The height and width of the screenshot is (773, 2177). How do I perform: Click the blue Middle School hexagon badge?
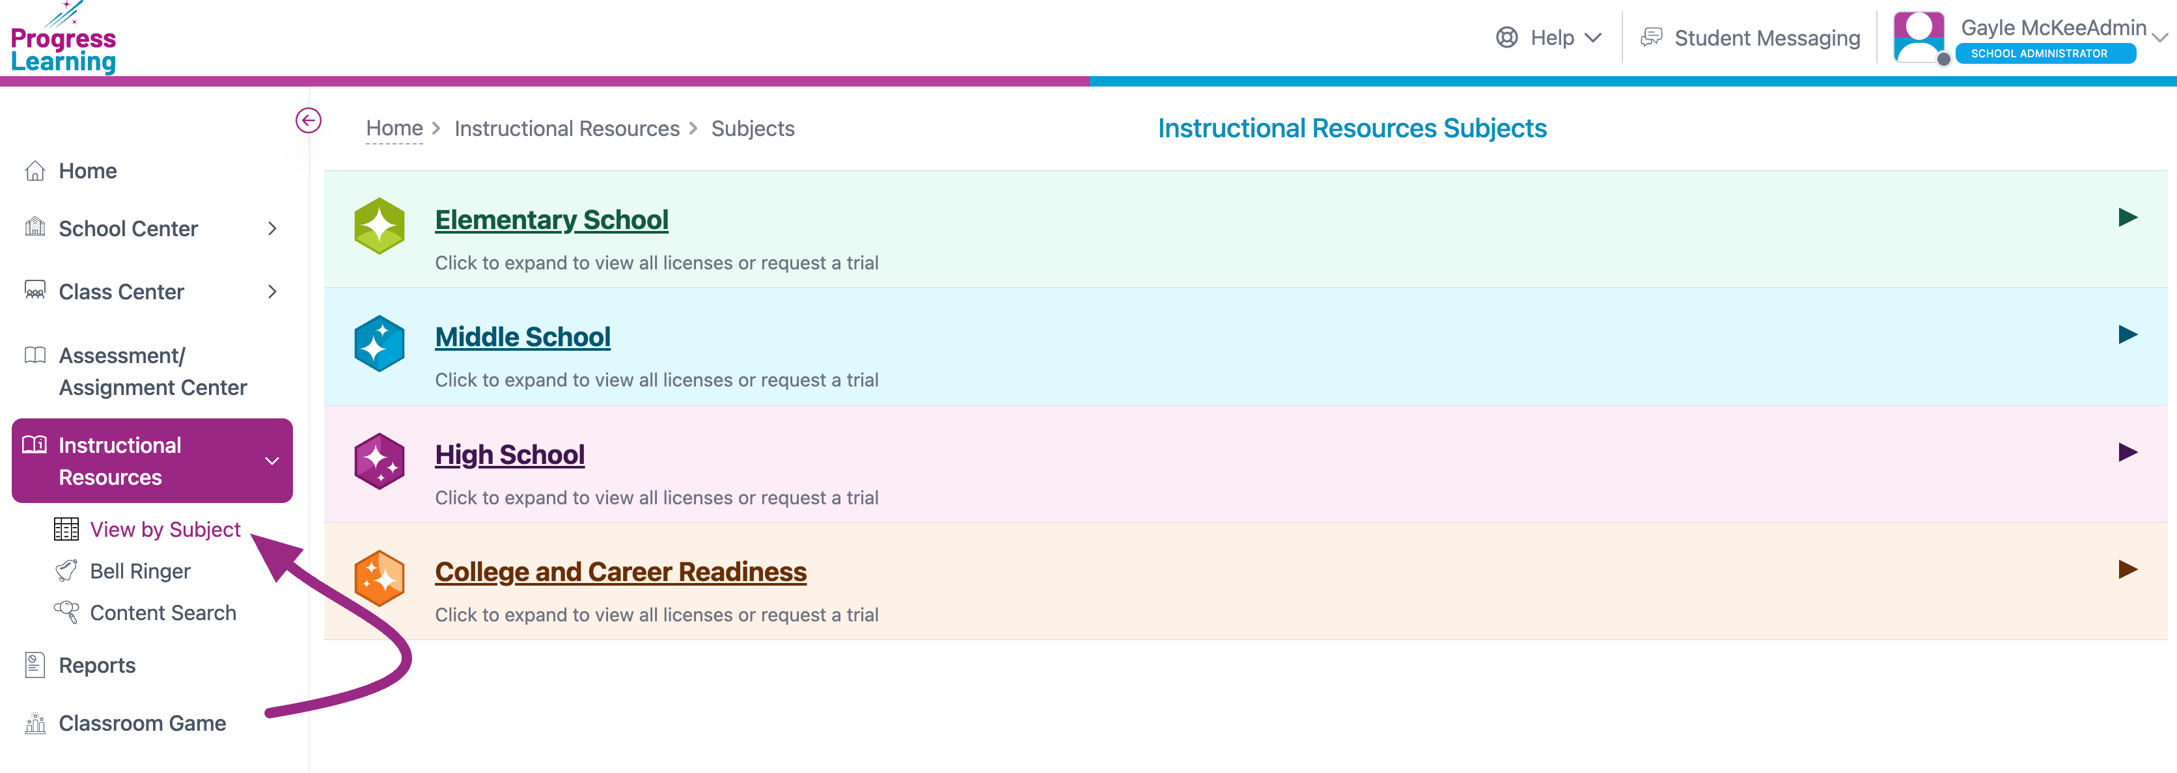click(x=380, y=344)
